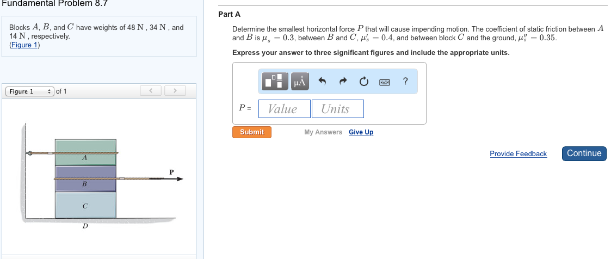
Task: Click the 'P =' label
Action: [245, 108]
